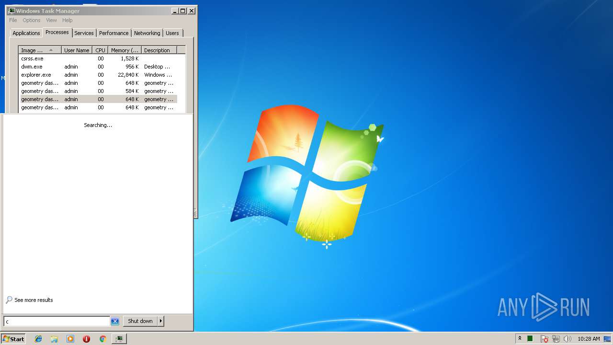The height and width of the screenshot is (345, 613).
Task: Click the highlighted geometry dash process name
Action: pos(40,99)
